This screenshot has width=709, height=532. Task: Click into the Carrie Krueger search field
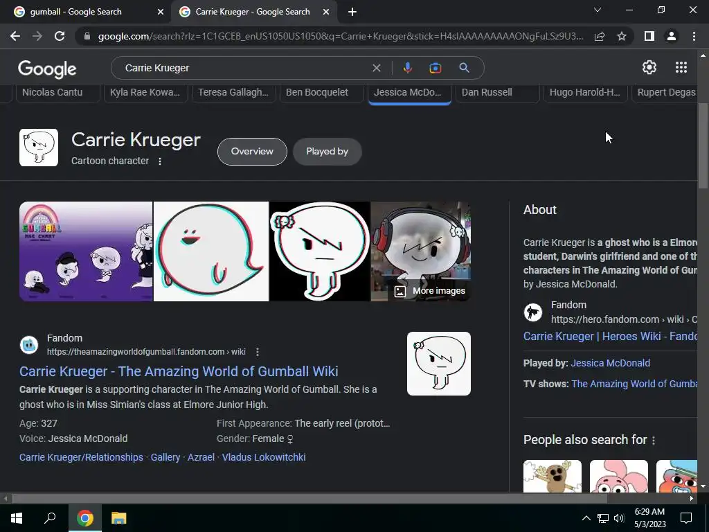[x=244, y=68]
